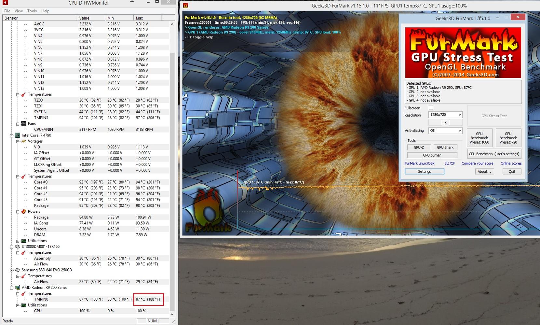Screen dimensions: 540x325
Task: Open the Compare your score link
Action: click(x=477, y=163)
